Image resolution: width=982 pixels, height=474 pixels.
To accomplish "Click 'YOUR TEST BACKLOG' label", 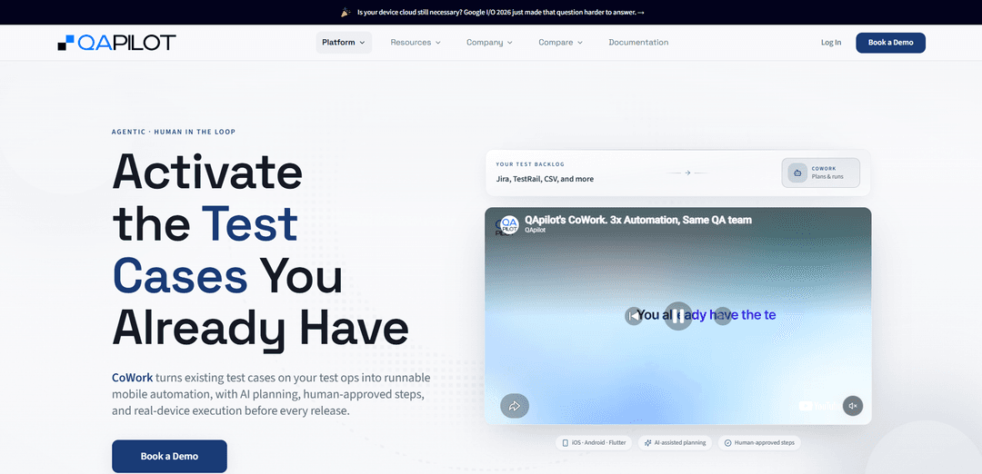I will (530, 164).
